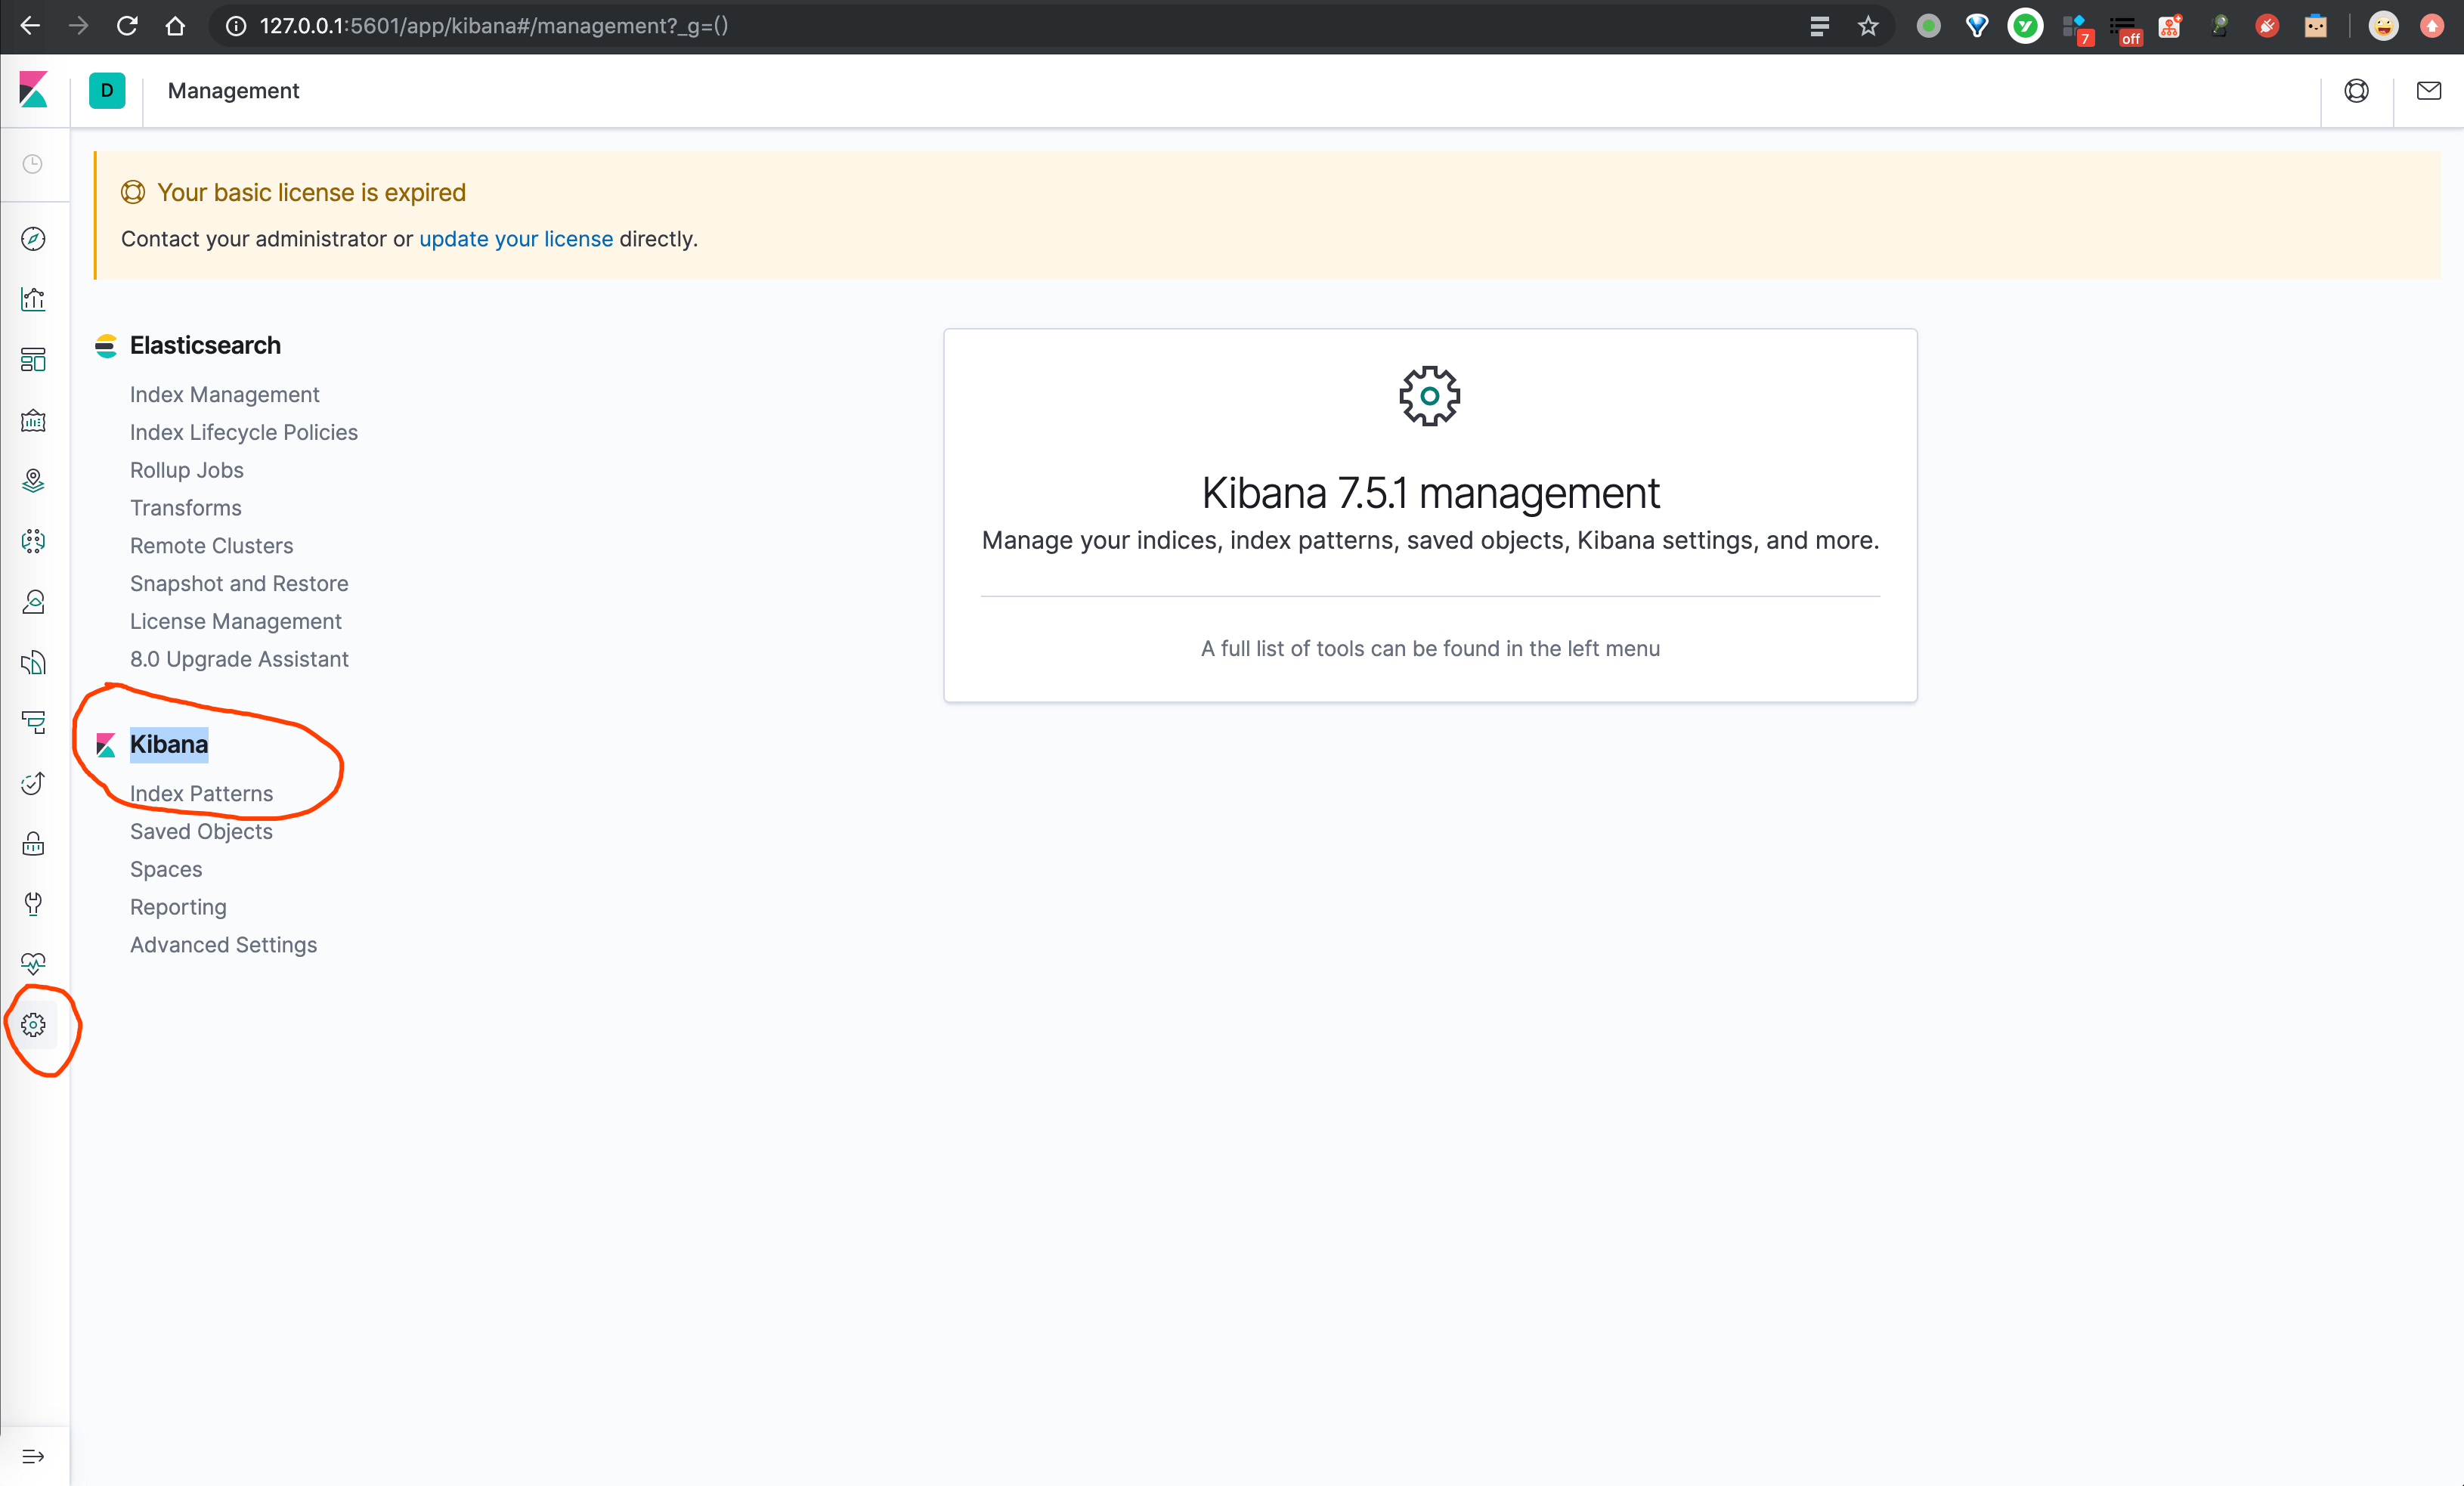Open Discover compass icon in sidebar
The height and width of the screenshot is (1486, 2464).
33,239
